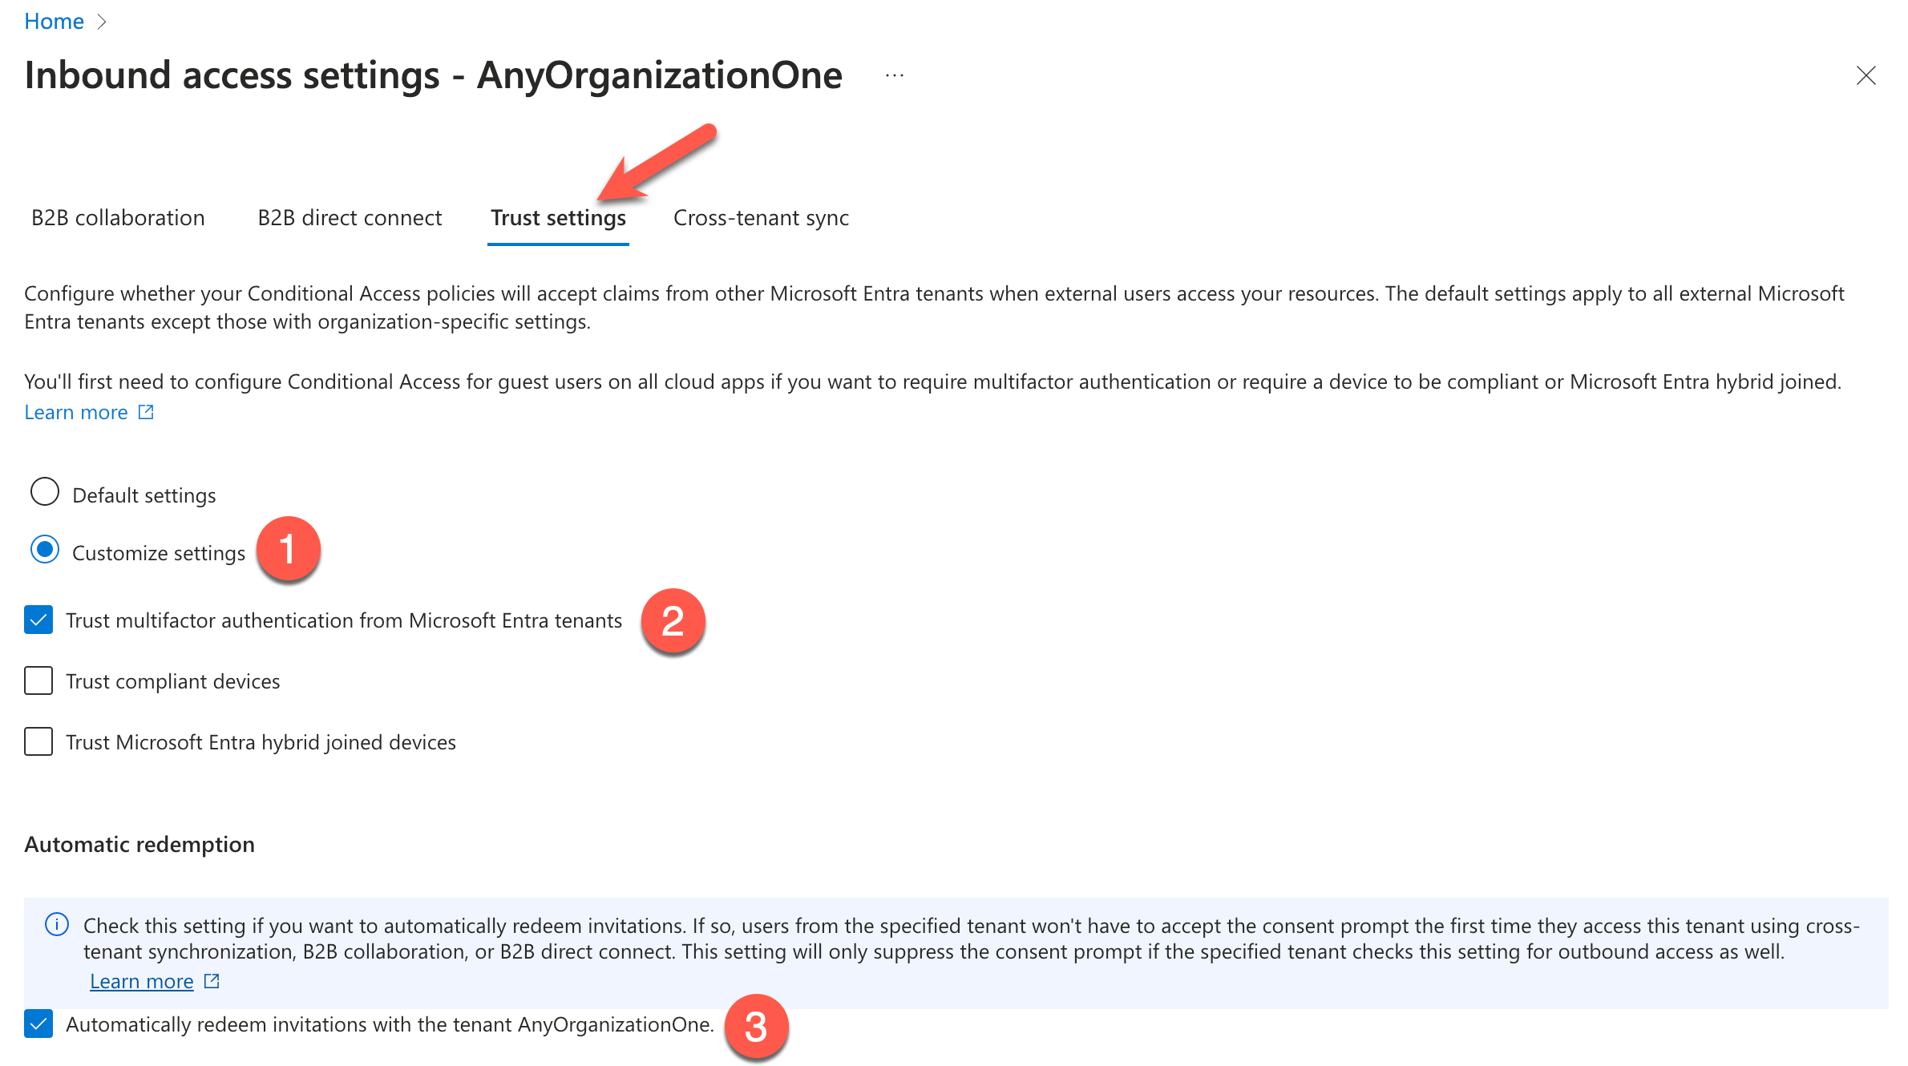
Task: Click the Home breadcrumb navigation link
Action: [52, 20]
